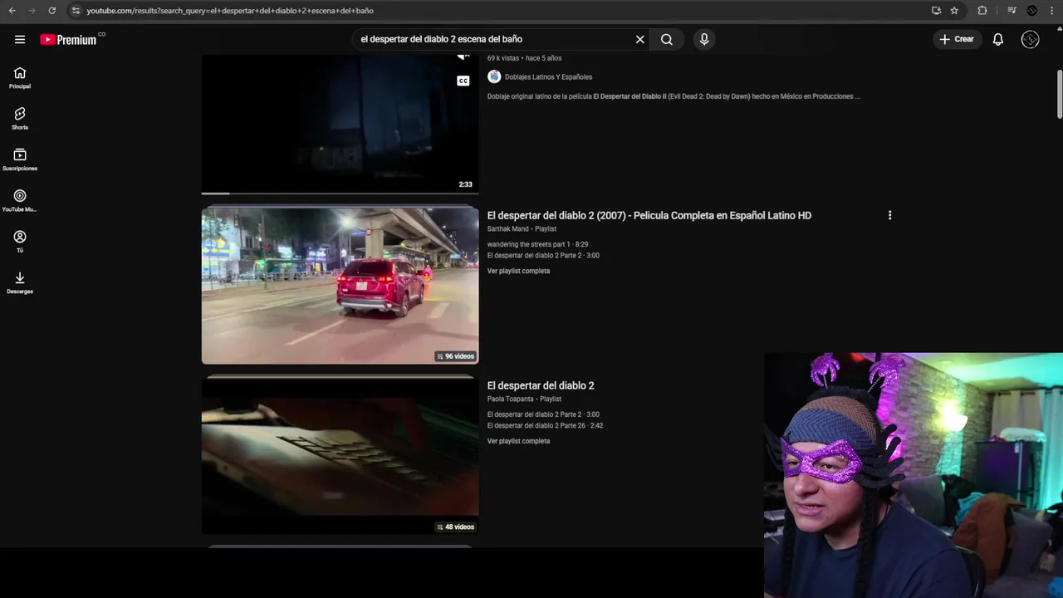Clear the search box with the X
This screenshot has width=1063, height=598.
[640, 39]
